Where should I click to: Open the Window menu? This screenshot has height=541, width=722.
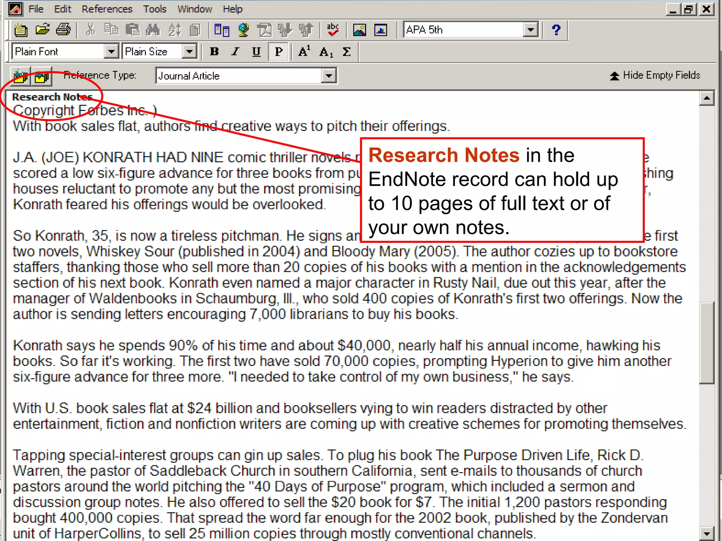click(195, 9)
